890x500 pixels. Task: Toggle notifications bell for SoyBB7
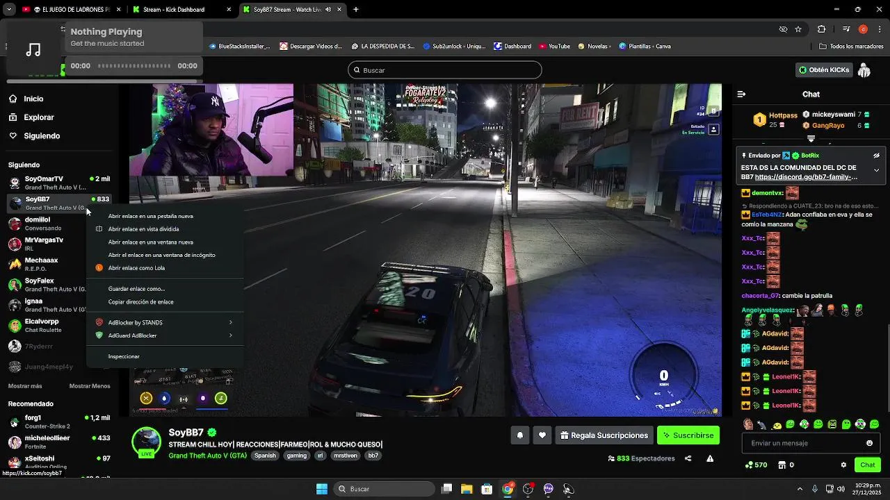[519, 435]
